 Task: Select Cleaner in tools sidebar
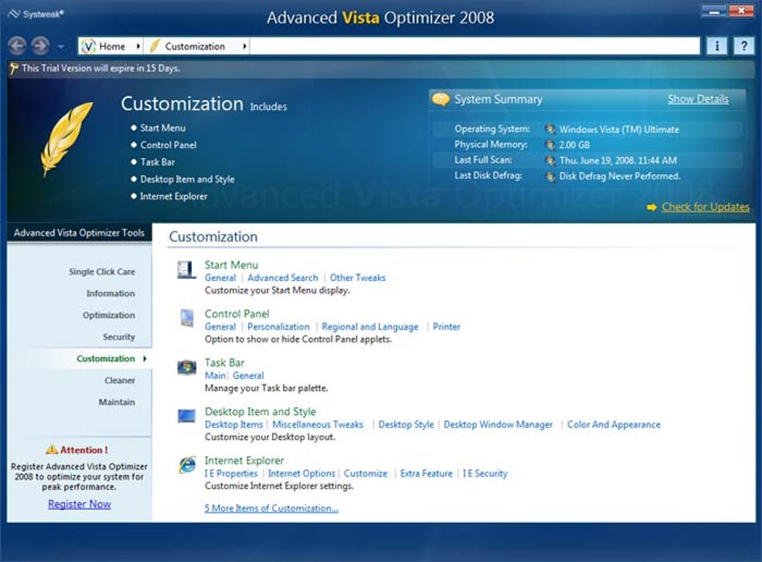pos(120,380)
